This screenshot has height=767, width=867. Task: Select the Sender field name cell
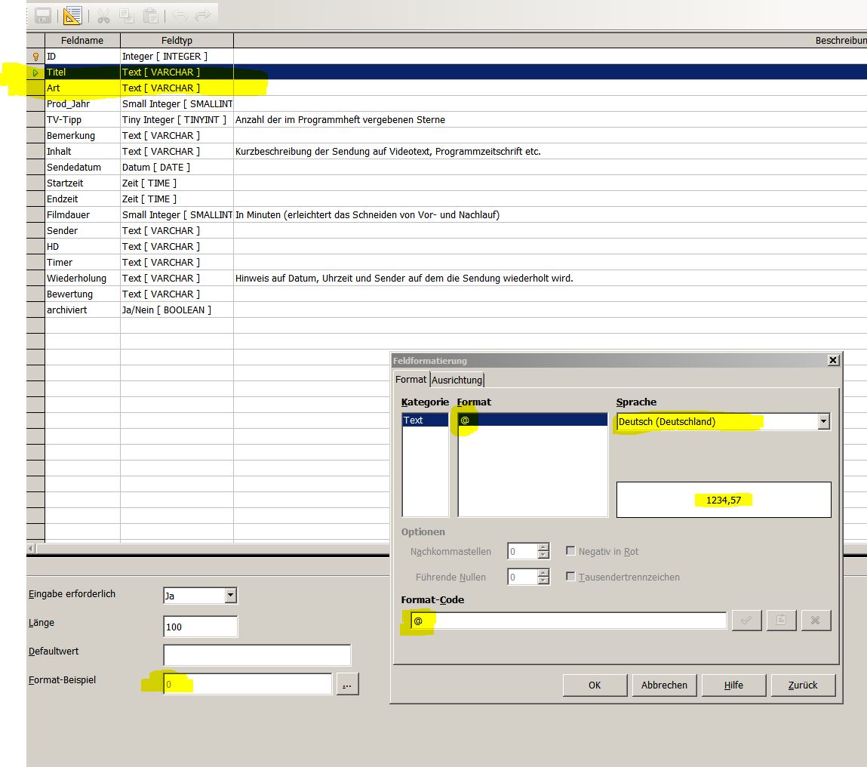pos(82,231)
